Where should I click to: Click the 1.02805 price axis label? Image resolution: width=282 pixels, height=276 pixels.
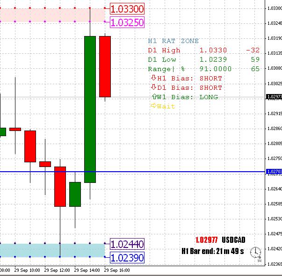[275, 144]
